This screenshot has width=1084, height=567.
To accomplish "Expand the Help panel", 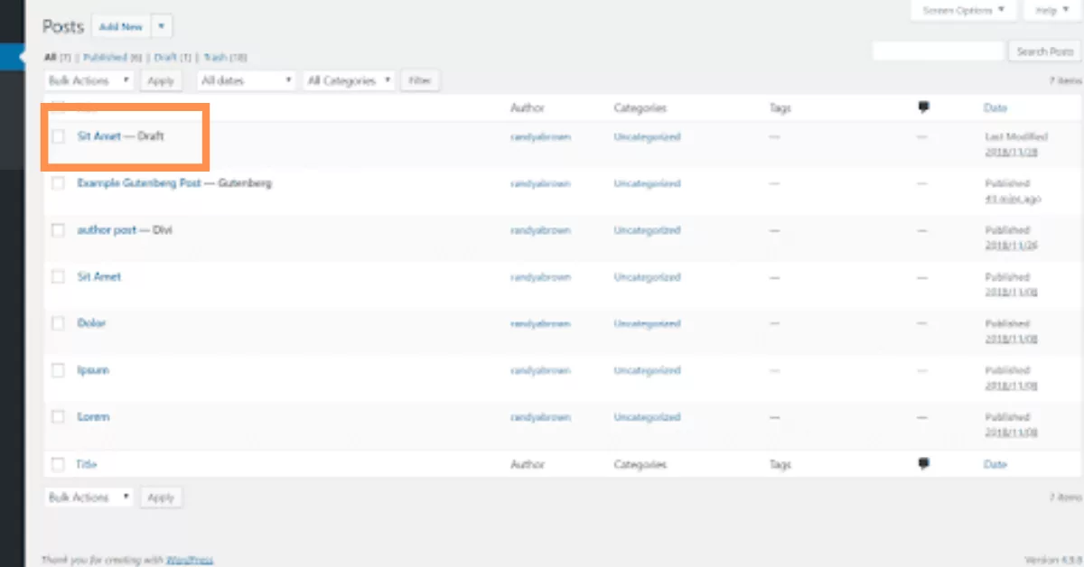I will coord(1051,10).
